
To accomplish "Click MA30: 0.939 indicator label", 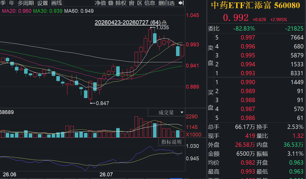I will pyautogui.click(x=48, y=11).
